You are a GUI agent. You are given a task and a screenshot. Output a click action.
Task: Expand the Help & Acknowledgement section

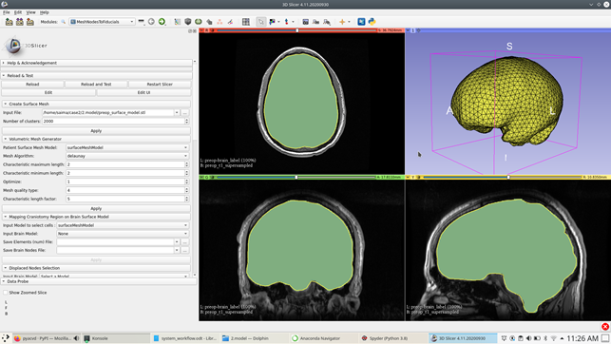point(97,63)
